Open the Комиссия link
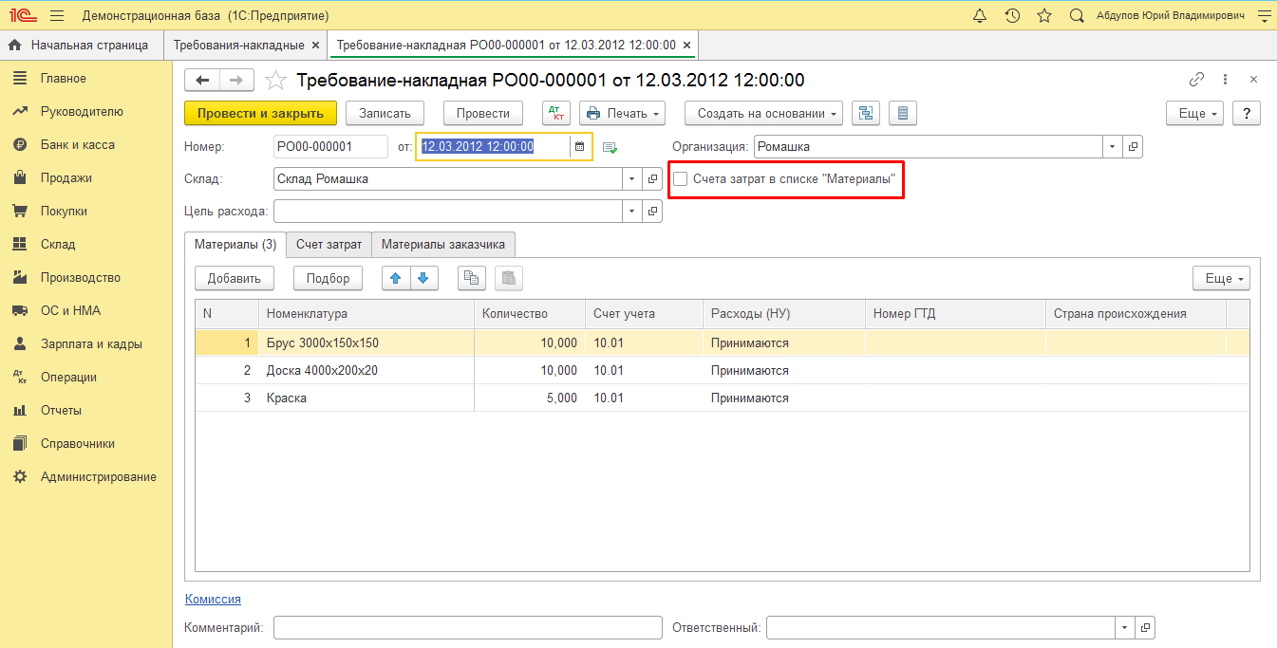The width and height of the screenshot is (1277, 648). (213, 599)
